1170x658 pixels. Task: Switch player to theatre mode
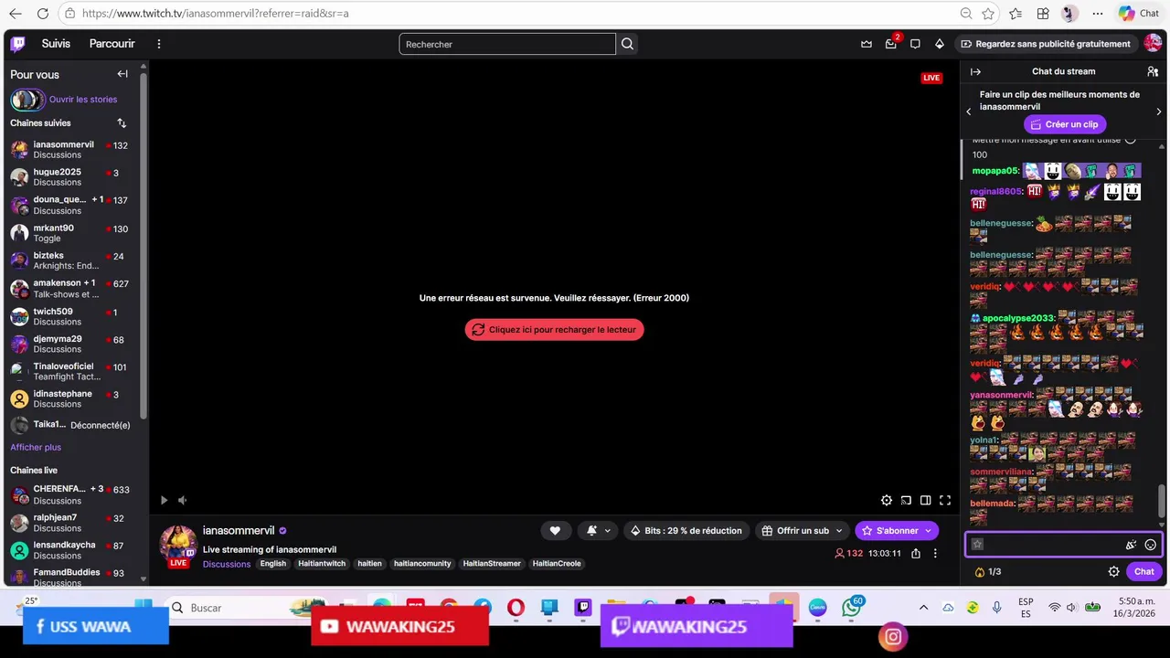click(925, 500)
